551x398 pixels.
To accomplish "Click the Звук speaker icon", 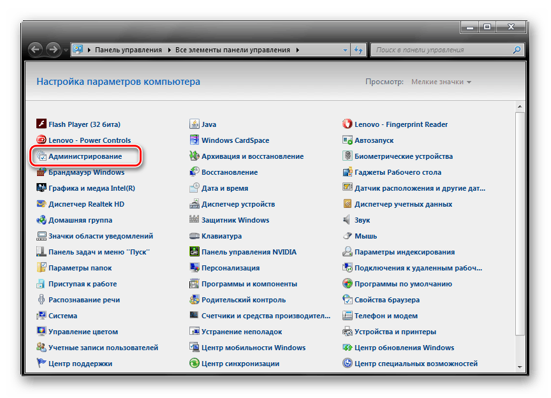I will [348, 220].
